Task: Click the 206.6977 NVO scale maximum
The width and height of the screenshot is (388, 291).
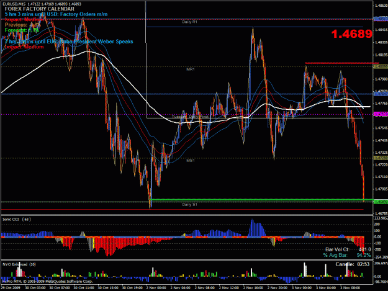Action: (x=381, y=264)
